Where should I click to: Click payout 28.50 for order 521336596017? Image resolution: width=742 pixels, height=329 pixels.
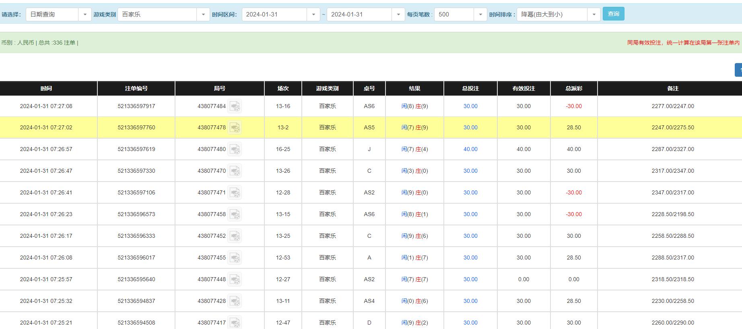(574, 257)
